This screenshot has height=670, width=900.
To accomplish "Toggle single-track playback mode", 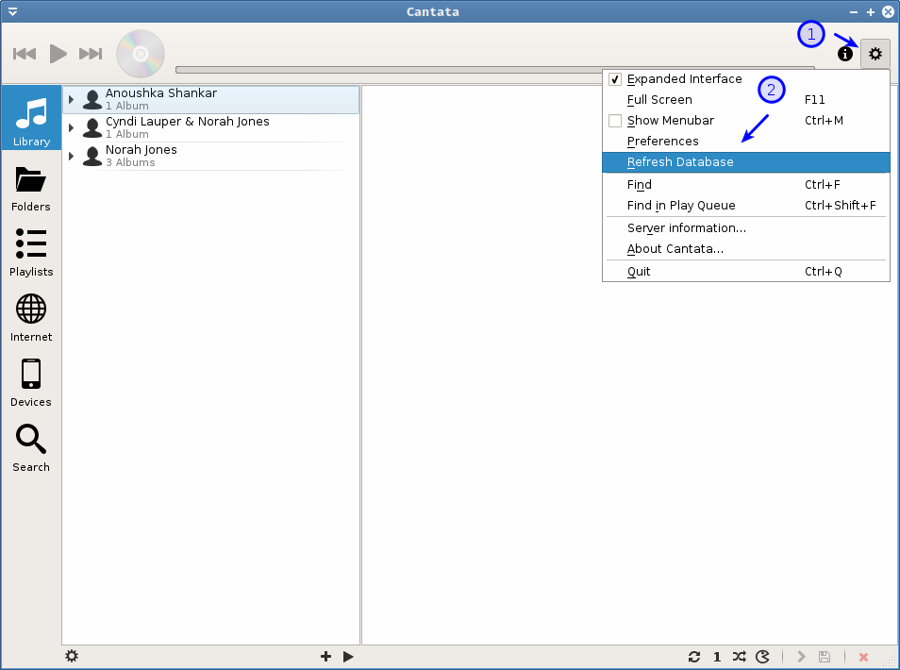I will (x=716, y=656).
